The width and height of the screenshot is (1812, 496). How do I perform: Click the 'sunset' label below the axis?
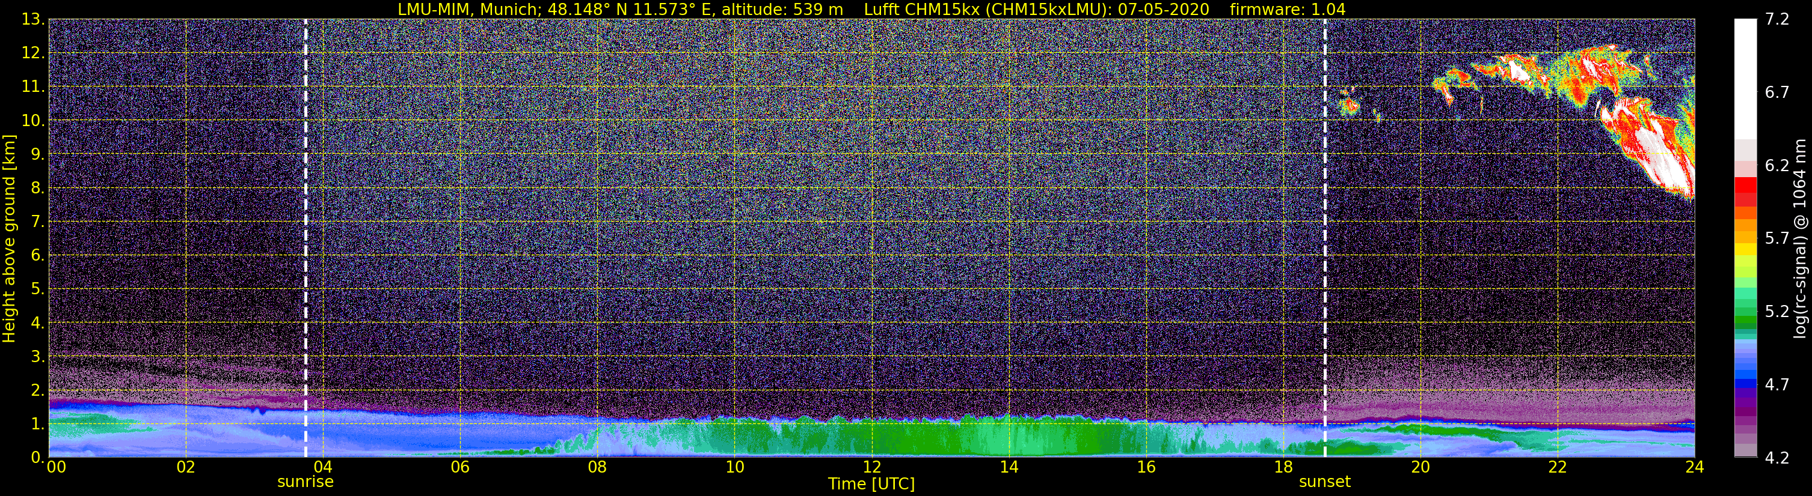pos(1324,482)
